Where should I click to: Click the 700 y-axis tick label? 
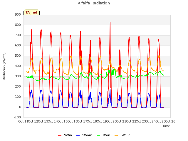18,35
